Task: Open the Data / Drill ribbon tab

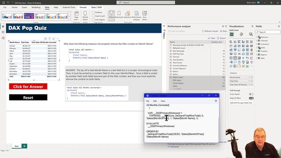Action: pos(97,7)
